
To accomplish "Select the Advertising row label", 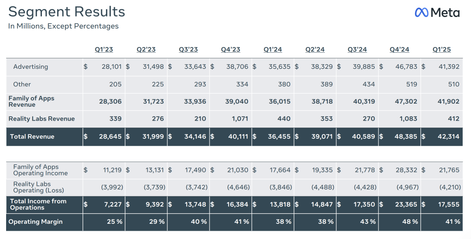I will point(31,67).
